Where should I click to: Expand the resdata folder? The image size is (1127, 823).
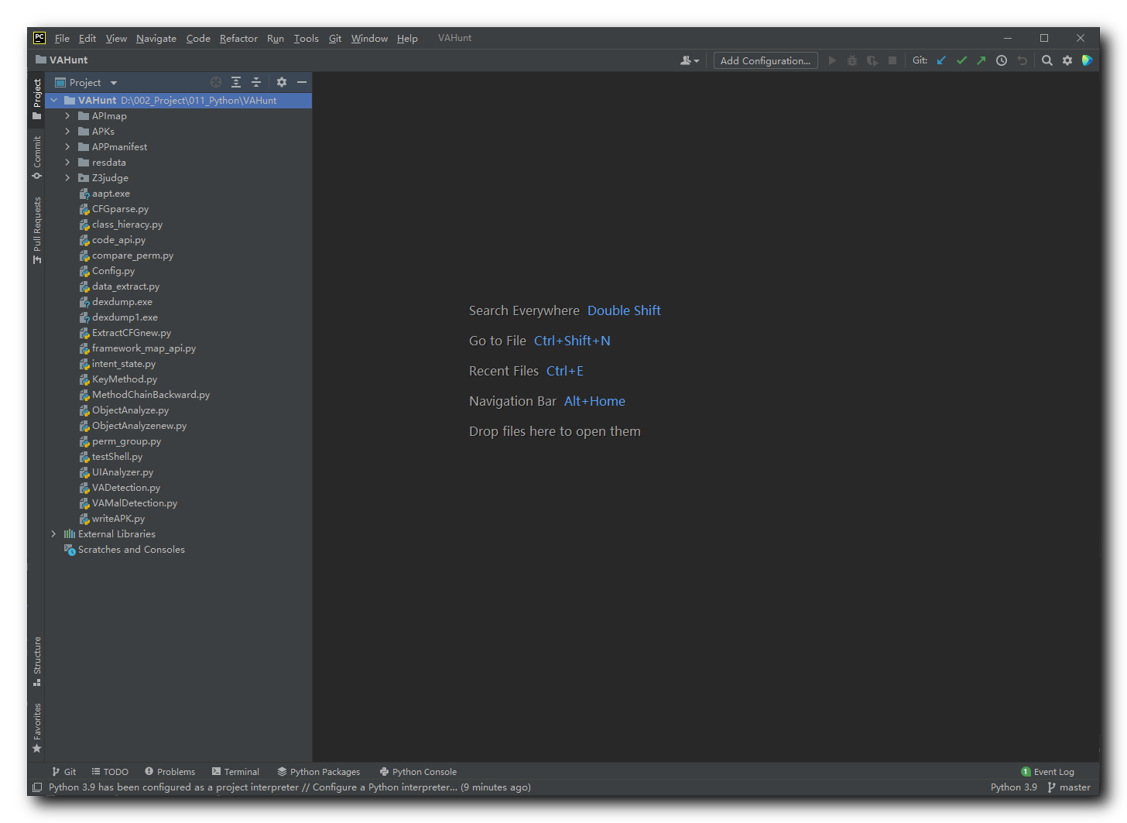tap(67, 163)
